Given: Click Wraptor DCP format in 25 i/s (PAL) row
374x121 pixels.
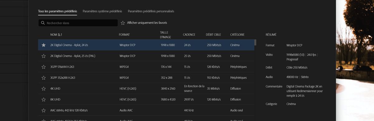Looking at the screenshot, I should [127, 56].
